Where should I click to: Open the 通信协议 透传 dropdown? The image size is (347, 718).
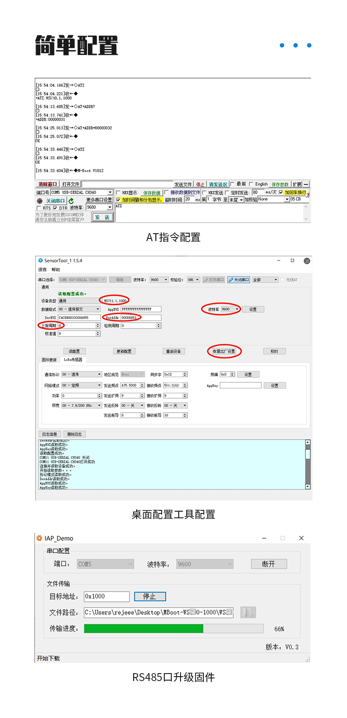point(81,374)
